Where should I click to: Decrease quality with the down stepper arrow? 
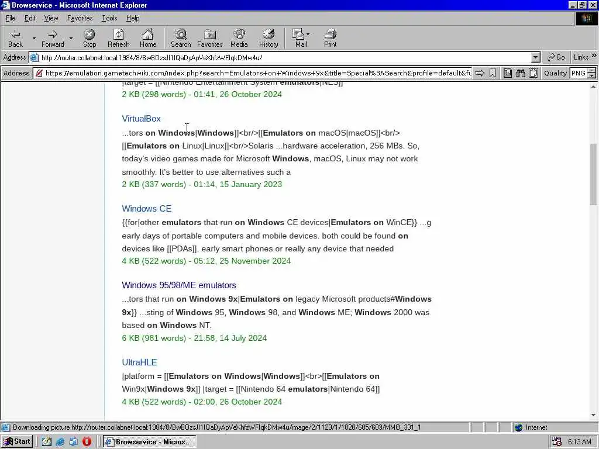(592, 75)
